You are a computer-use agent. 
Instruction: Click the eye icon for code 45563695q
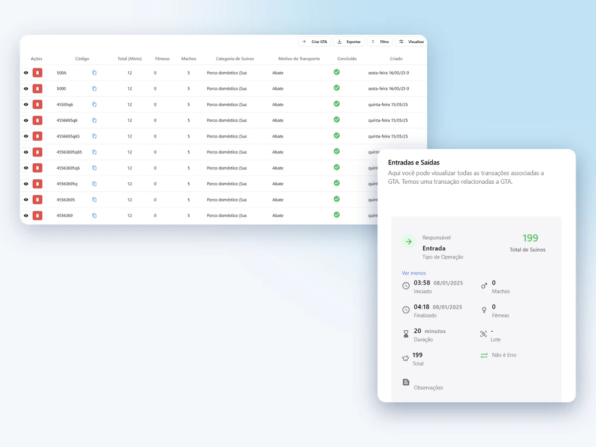coord(26,184)
